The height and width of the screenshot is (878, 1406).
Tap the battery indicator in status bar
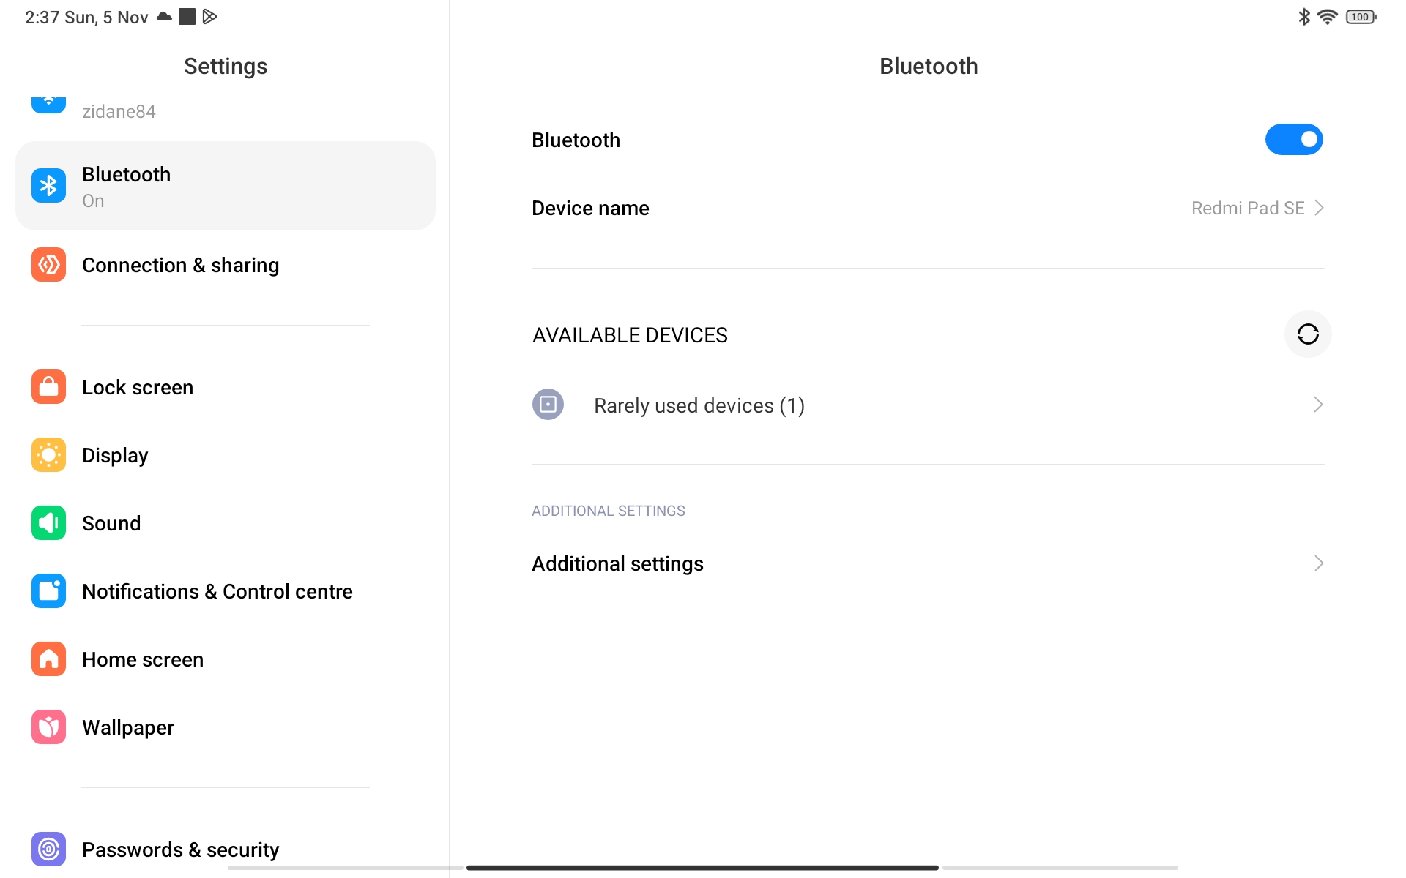pyautogui.click(x=1361, y=17)
